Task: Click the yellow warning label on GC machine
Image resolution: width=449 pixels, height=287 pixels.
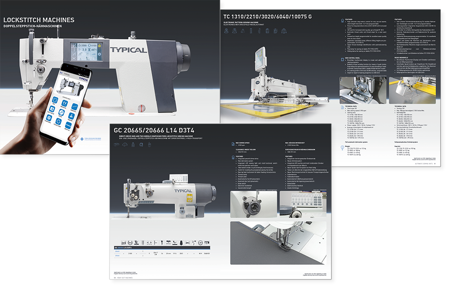Action: tap(189, 197)
